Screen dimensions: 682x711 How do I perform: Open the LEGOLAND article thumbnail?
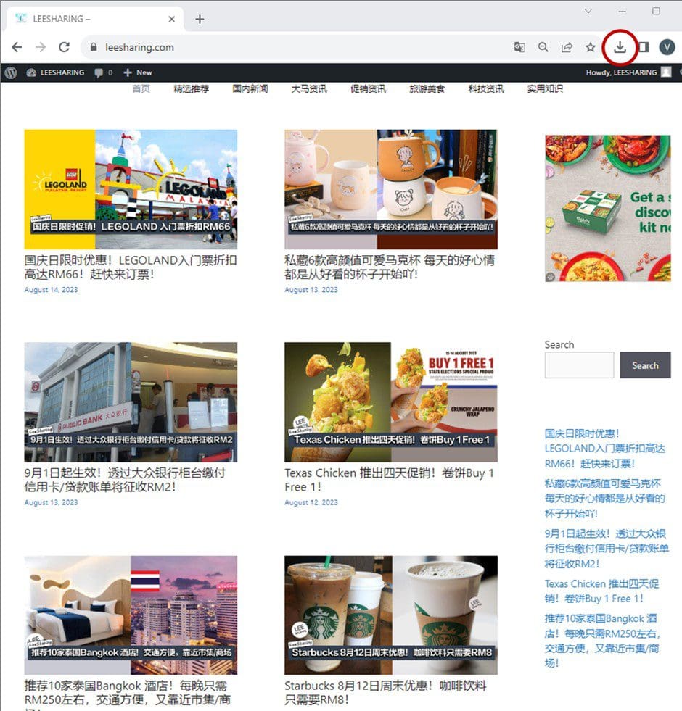click(x=131, y=190)
